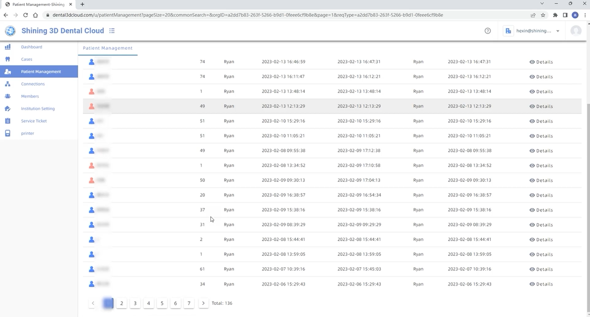Open the help question mark icon
This screenshot has width=590, height=317.
(x=488, y=31)
